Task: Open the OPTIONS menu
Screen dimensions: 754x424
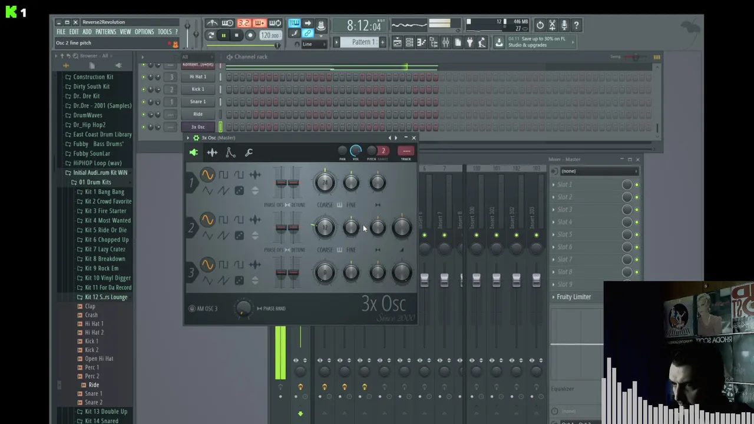Action: pyautogui.click(x=144, y=32)
